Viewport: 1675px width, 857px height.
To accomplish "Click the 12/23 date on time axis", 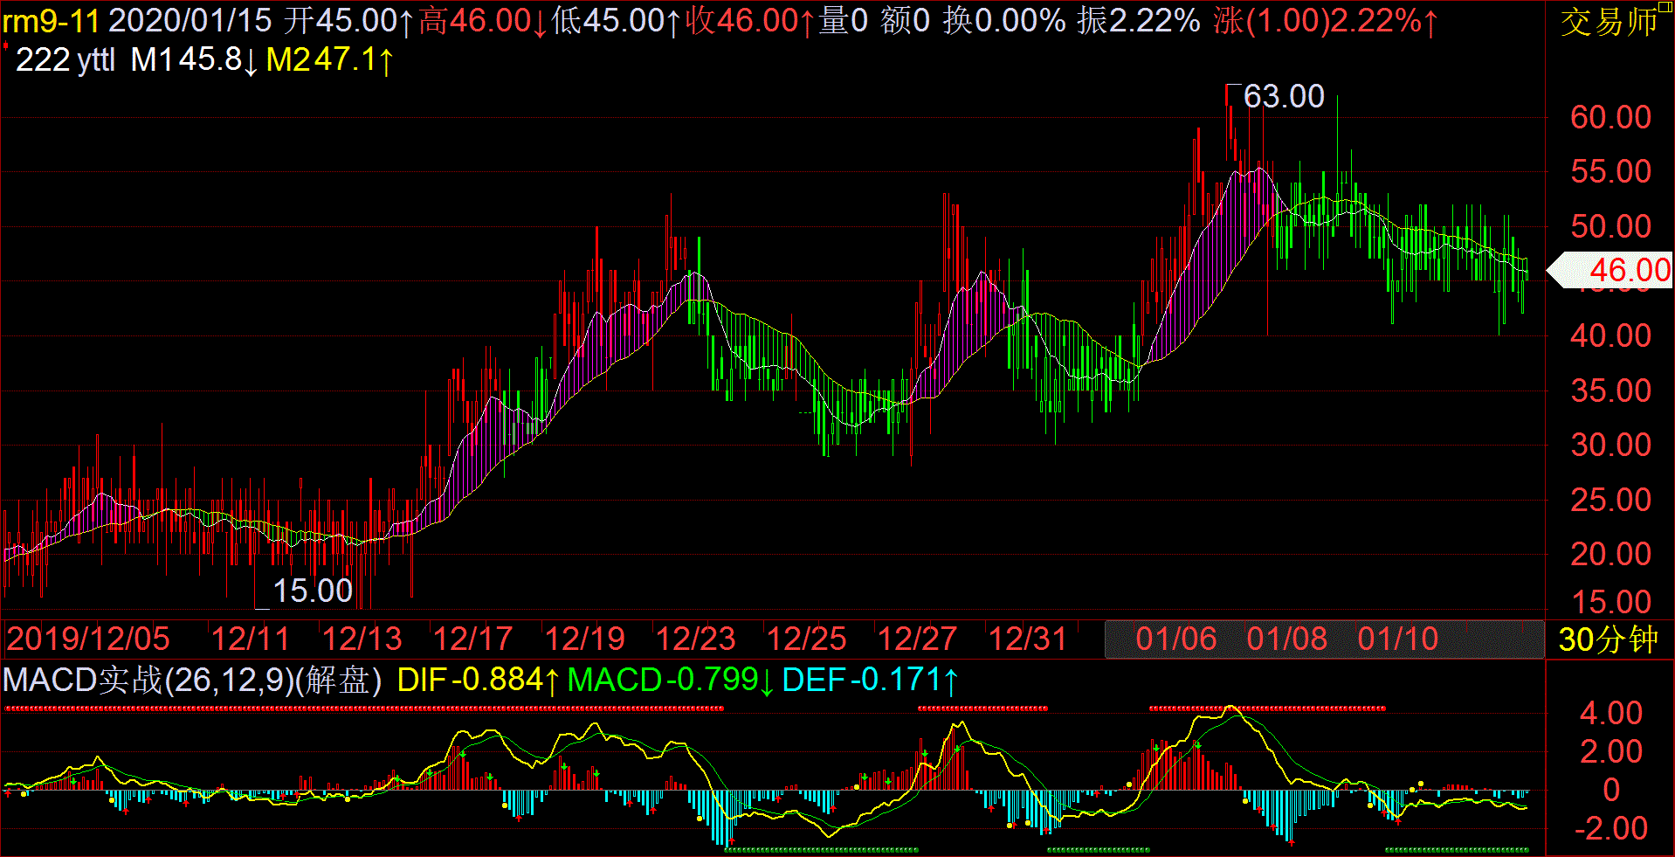I will (x=695, y=639).
